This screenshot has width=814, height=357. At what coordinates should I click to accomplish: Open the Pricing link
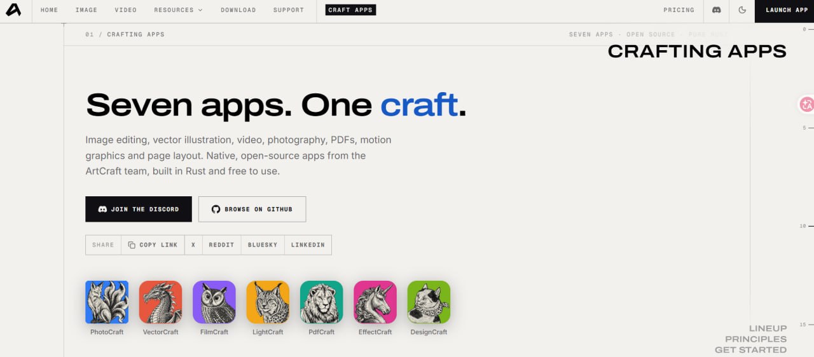pyautogui.click(x=679, y=10)
